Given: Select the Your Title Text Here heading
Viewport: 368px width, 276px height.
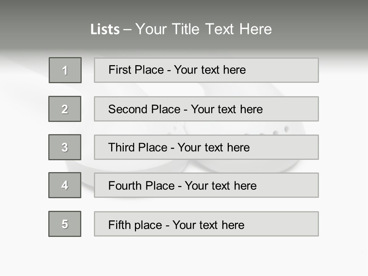Looking at the screenshot, I should (204, 29).
